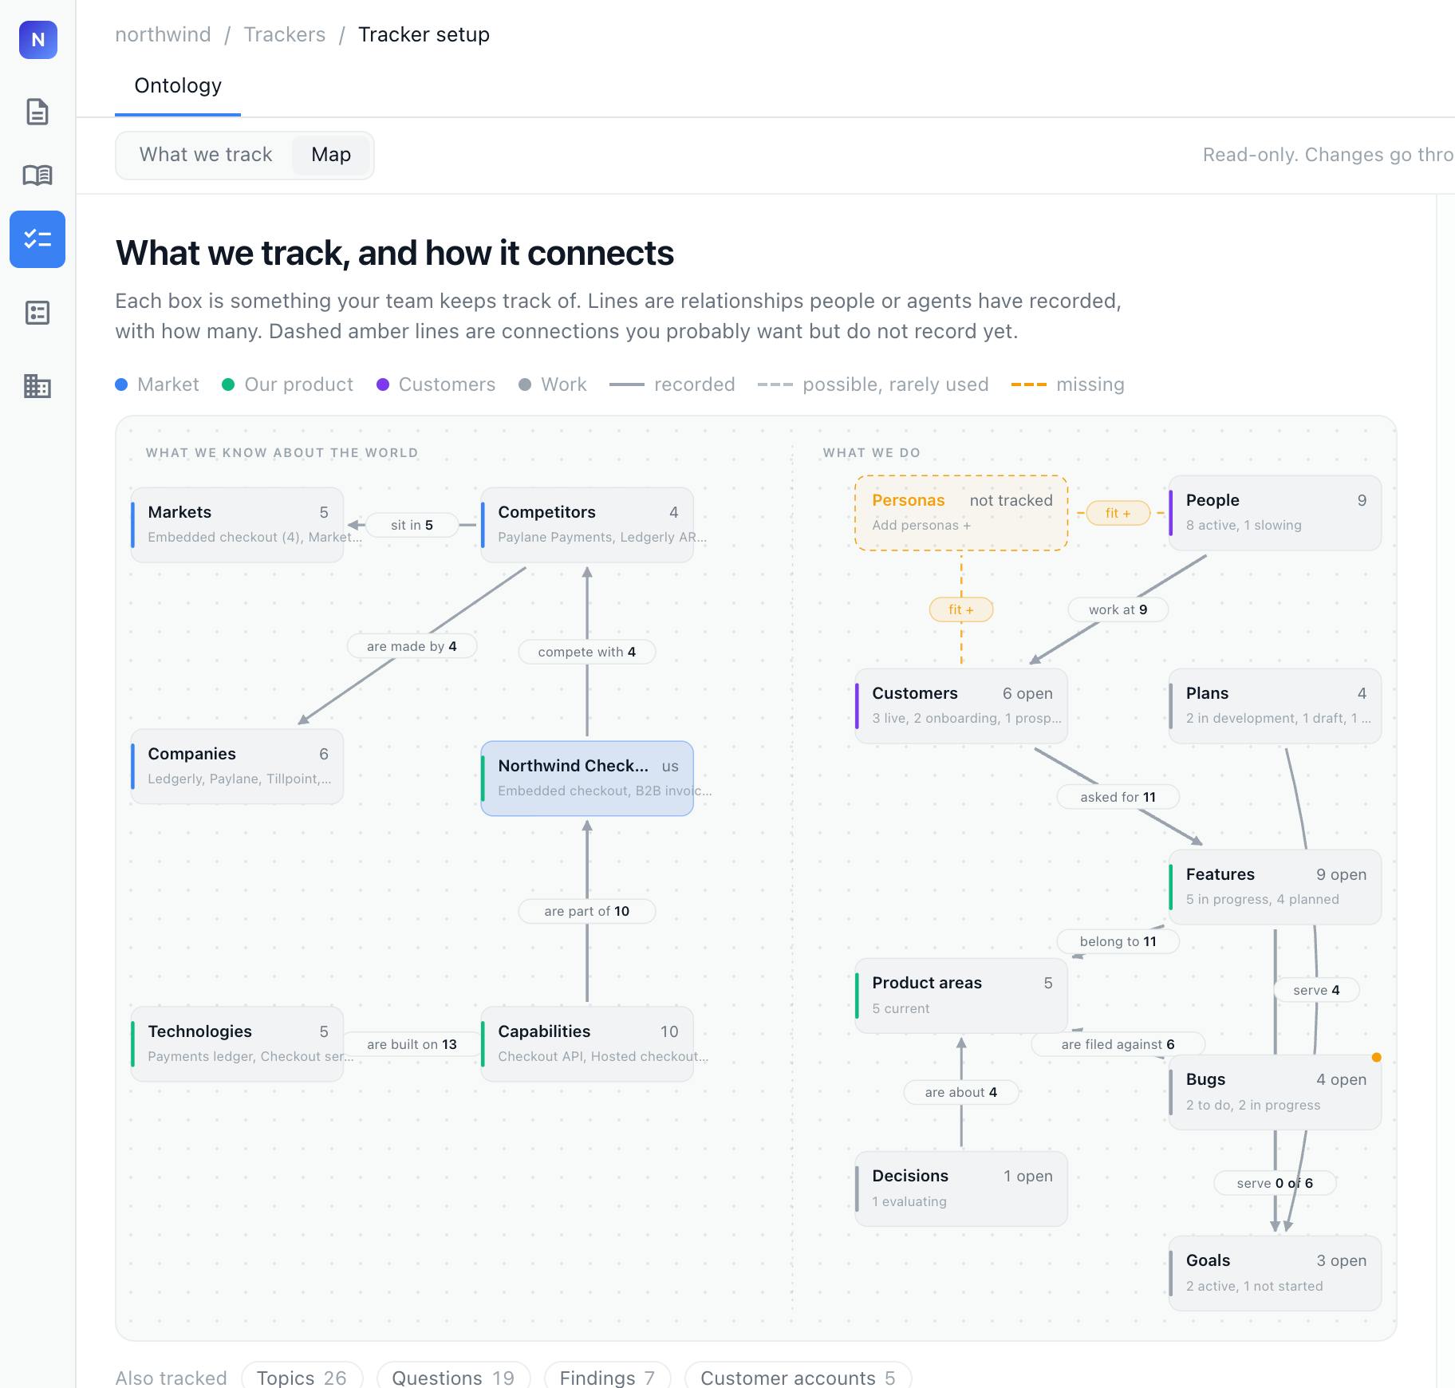This screenshot has width=1455, height=1388.
Task: Open the Companies box
Action: [x=237, y=766]
